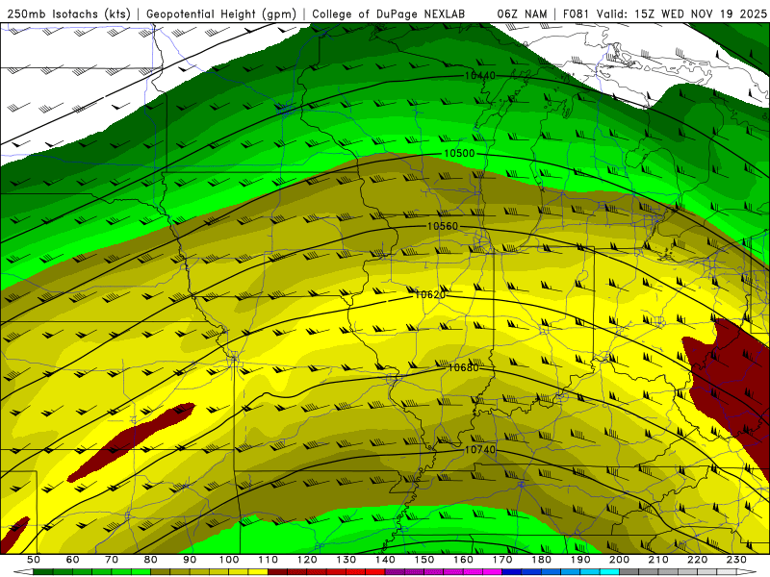Click the 120 value on the color scale
Screen dimensions: 770x577
pos(307,560)
